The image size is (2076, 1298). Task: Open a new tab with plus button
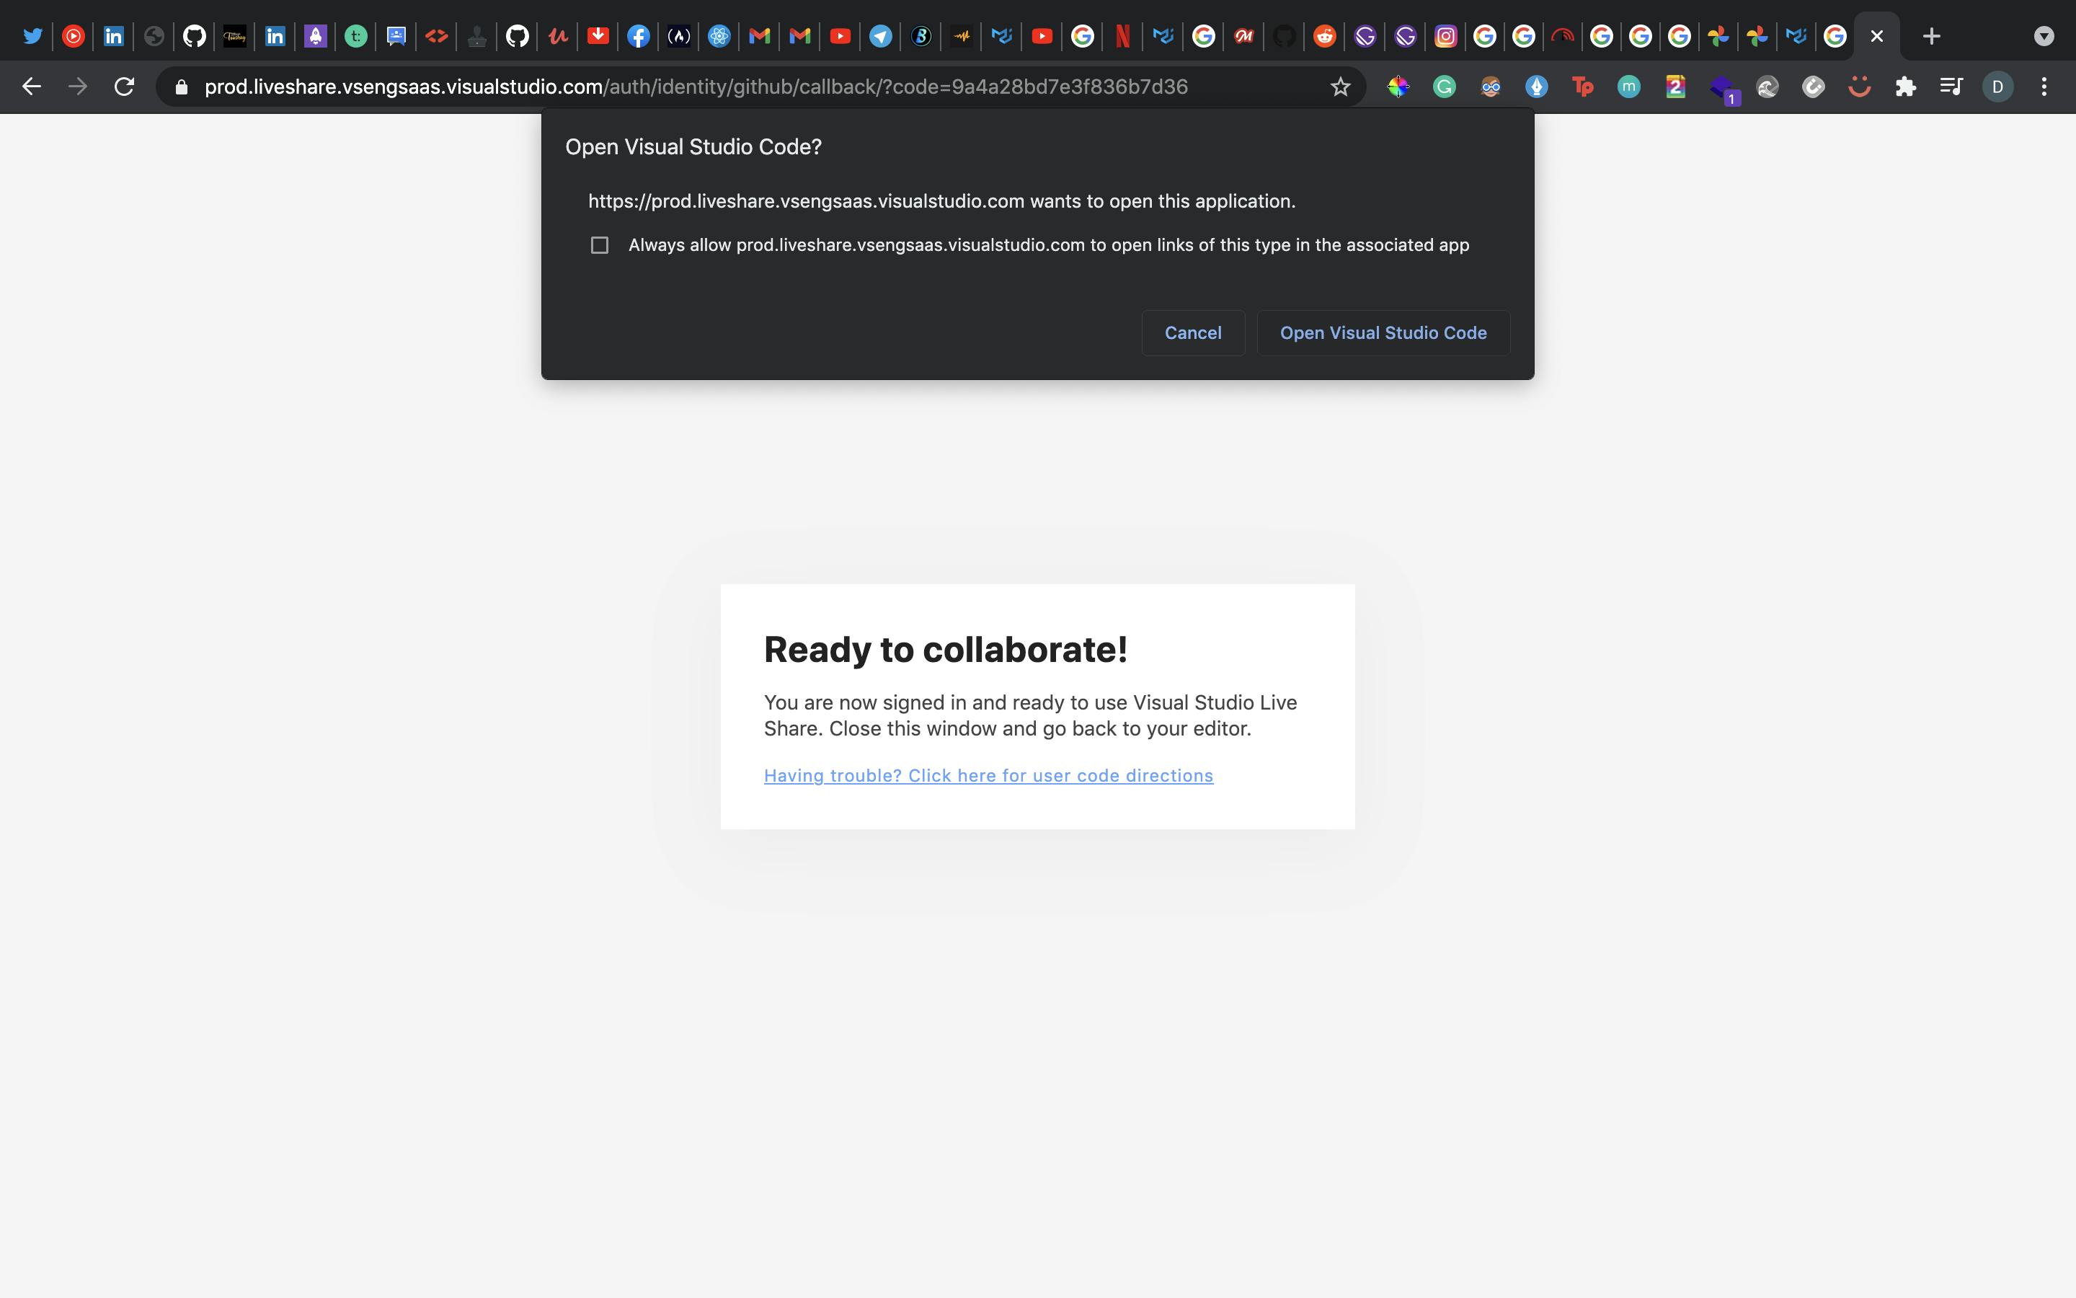point(1931,36)
